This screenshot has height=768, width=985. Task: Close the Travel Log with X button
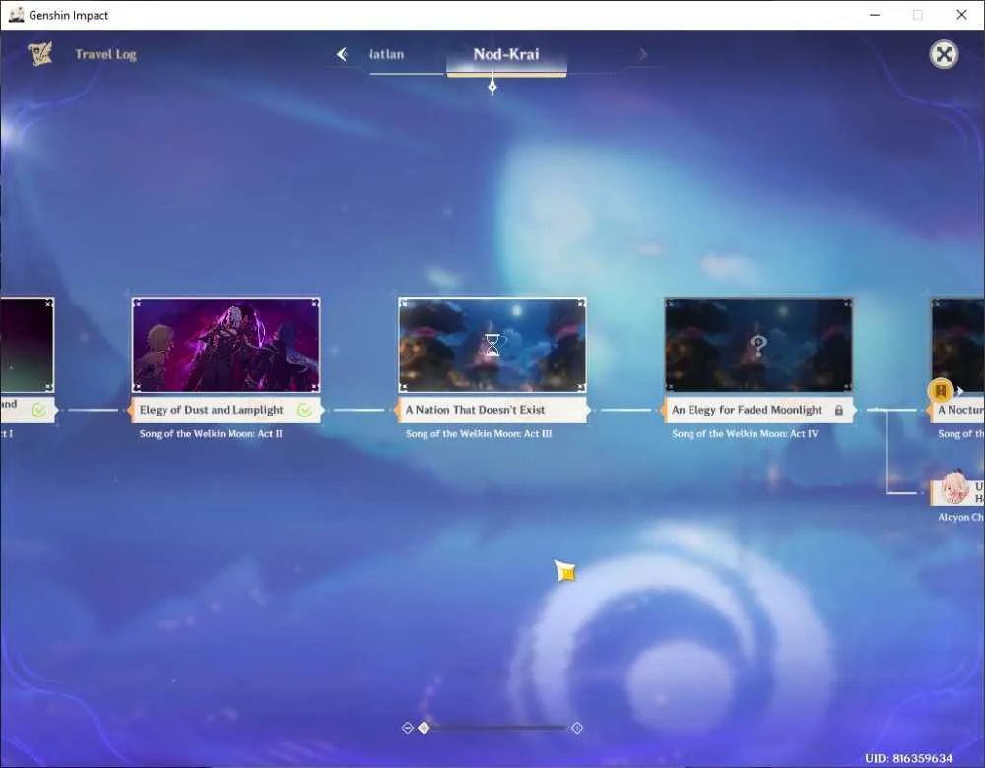[944, 54]
